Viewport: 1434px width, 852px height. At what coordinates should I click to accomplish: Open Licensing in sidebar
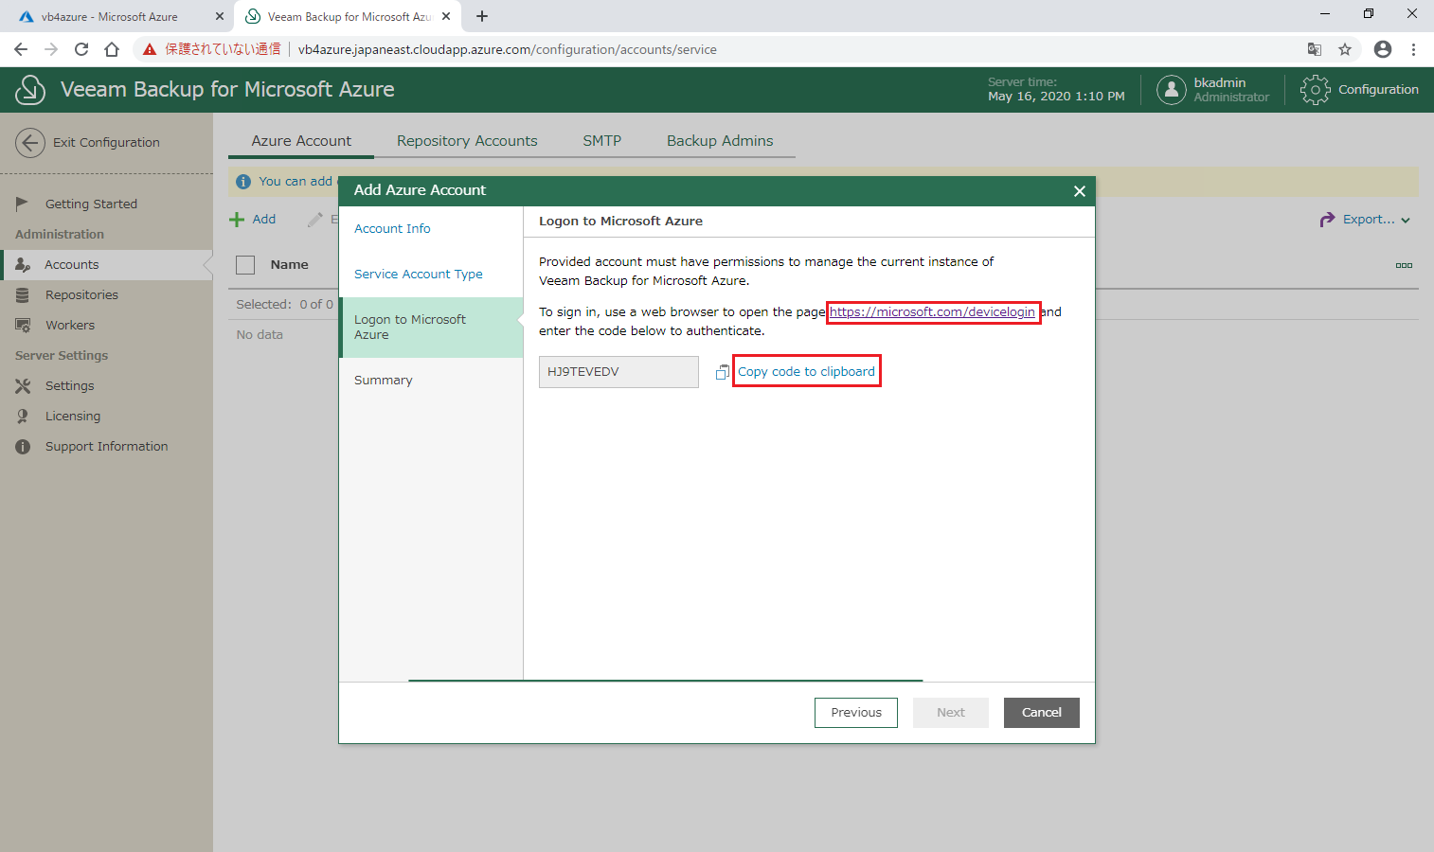(x=73, y=417)
